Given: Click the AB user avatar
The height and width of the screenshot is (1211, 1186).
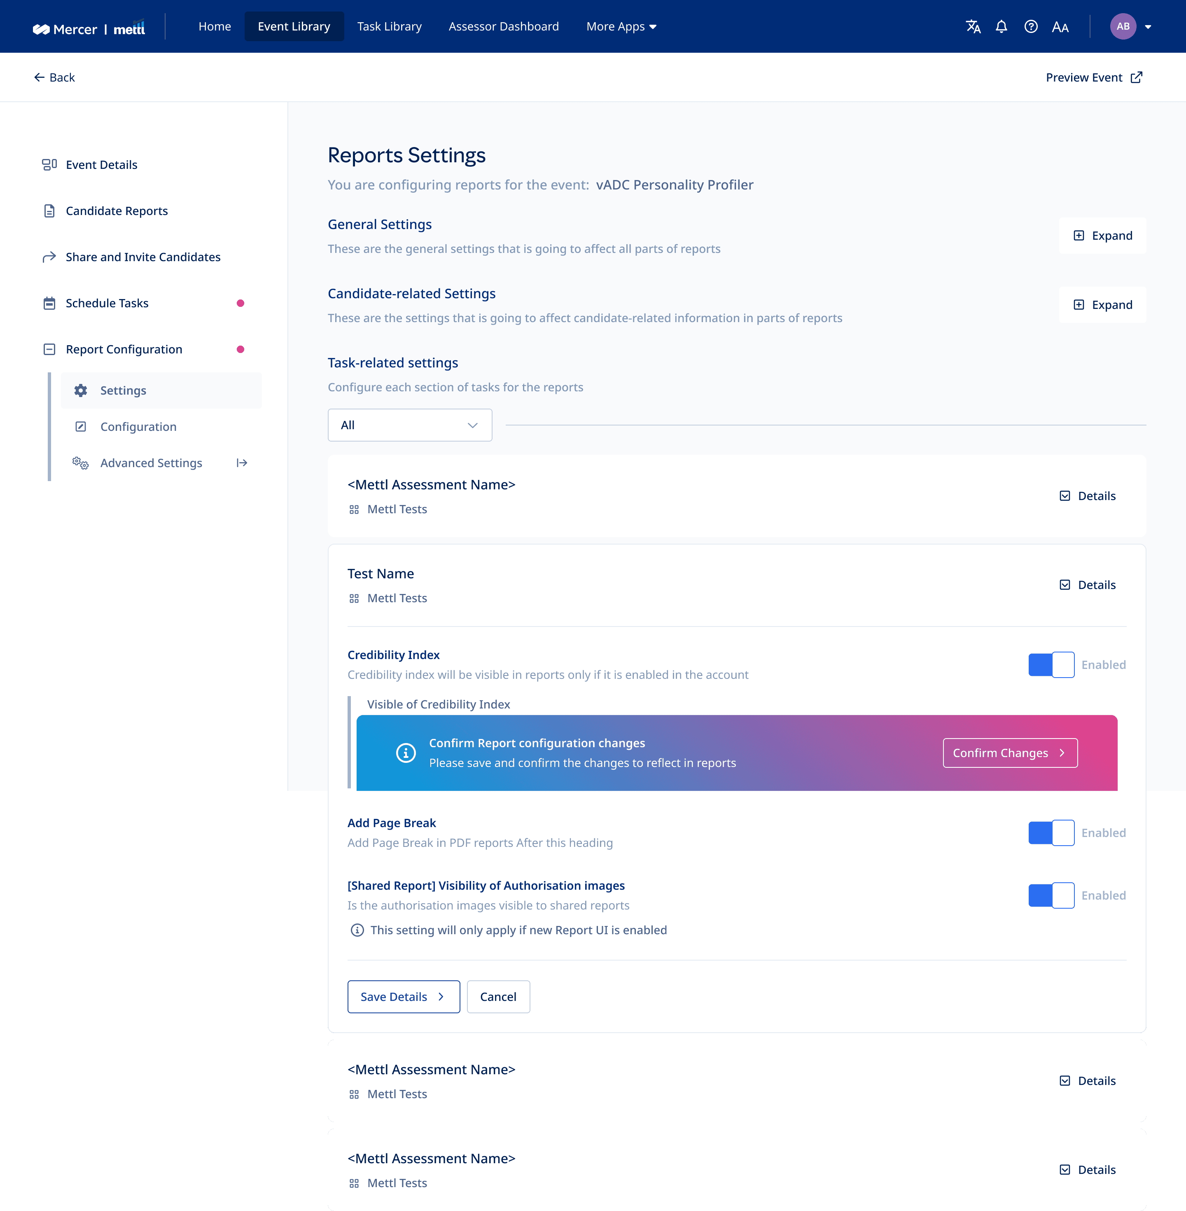Looking at the screenshot, I should (1123, 26).
